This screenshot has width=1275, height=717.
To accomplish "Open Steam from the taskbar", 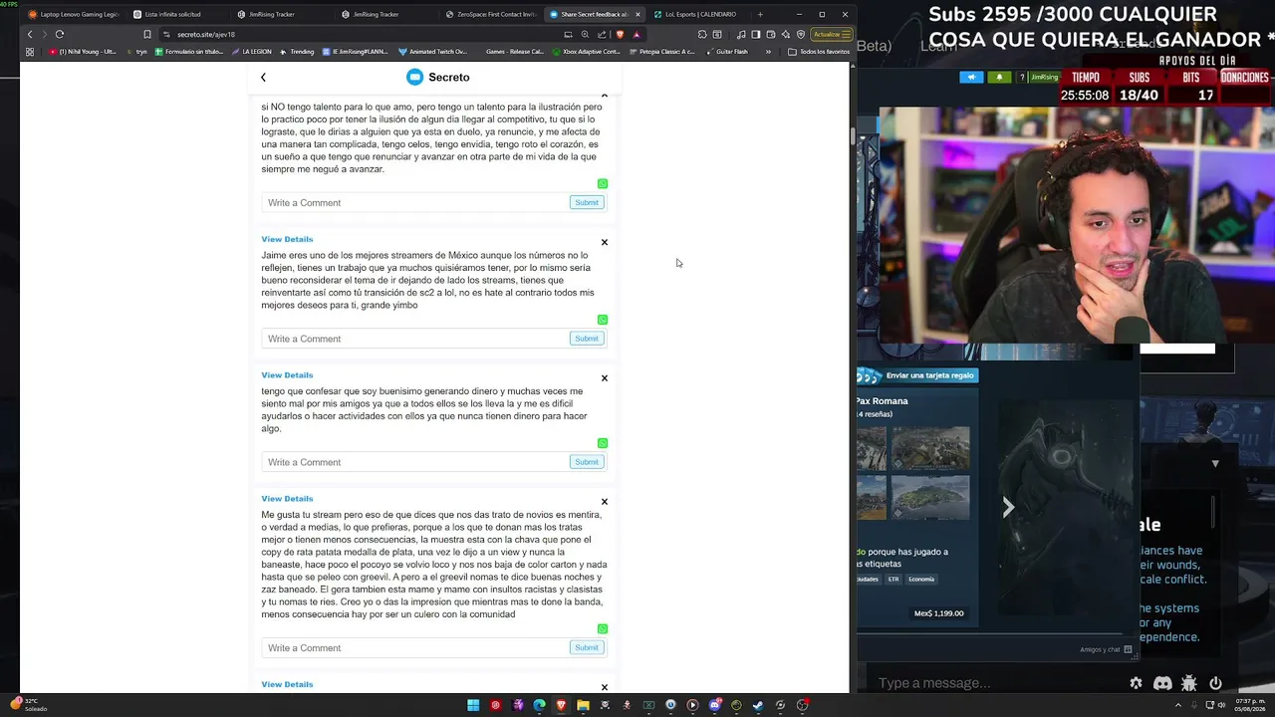I will [x=758, y=705].
